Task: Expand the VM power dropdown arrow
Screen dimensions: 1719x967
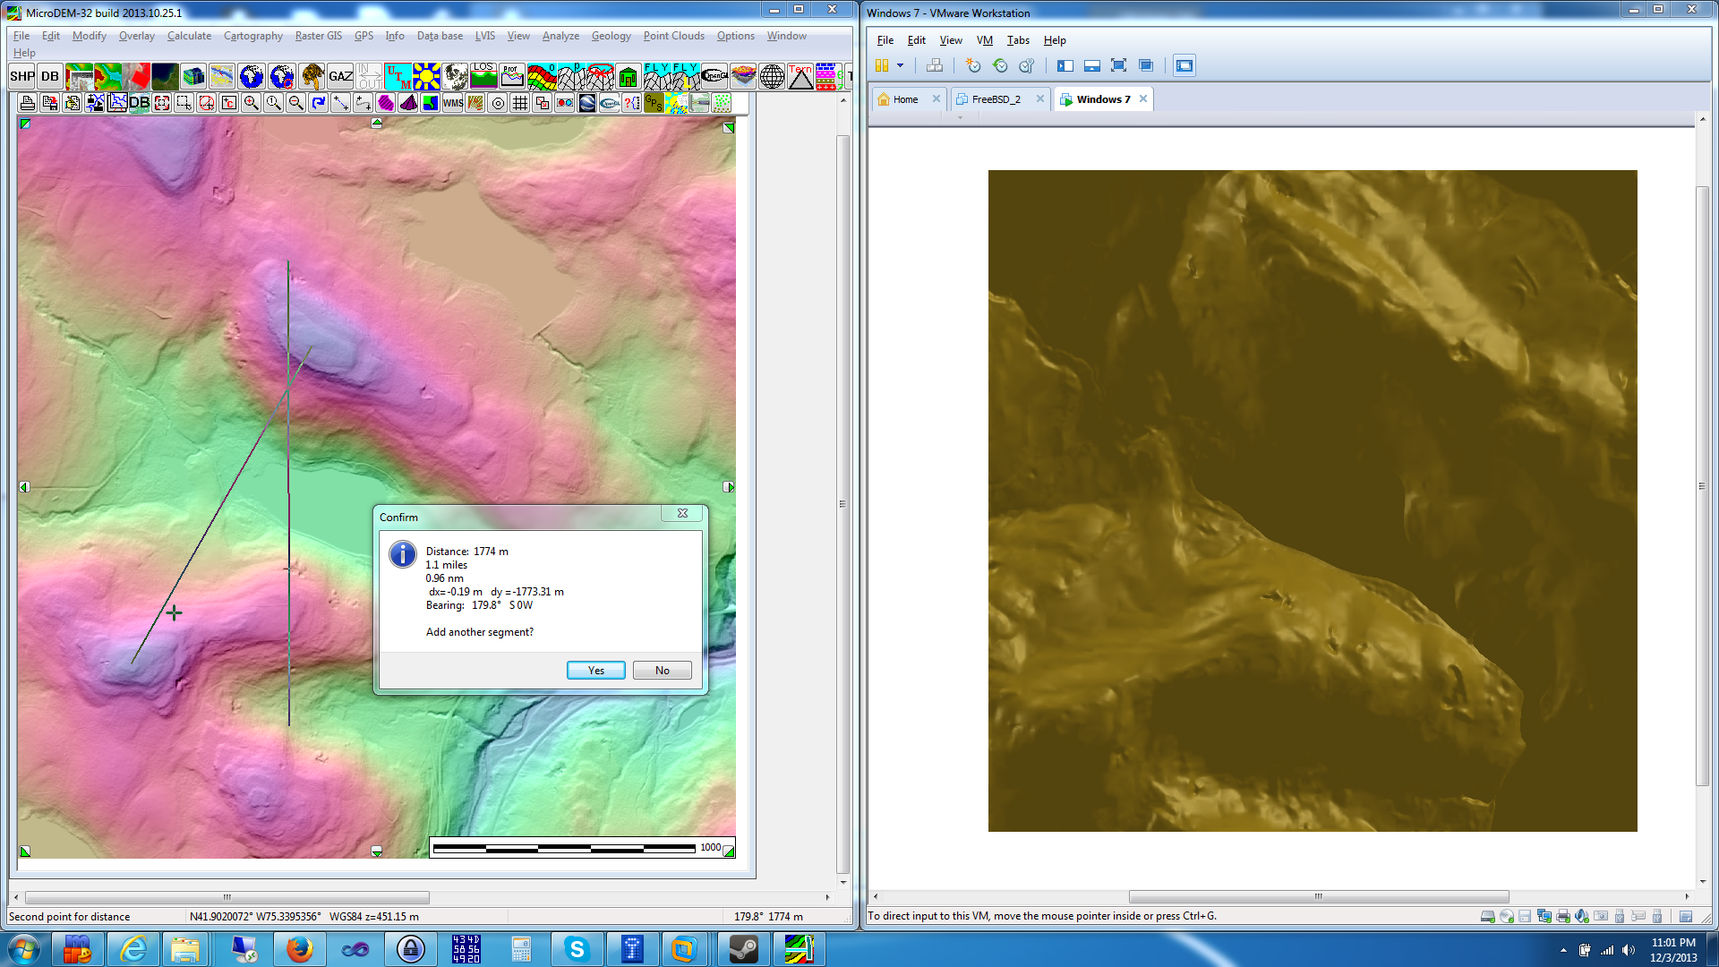Action: (901, 65)
